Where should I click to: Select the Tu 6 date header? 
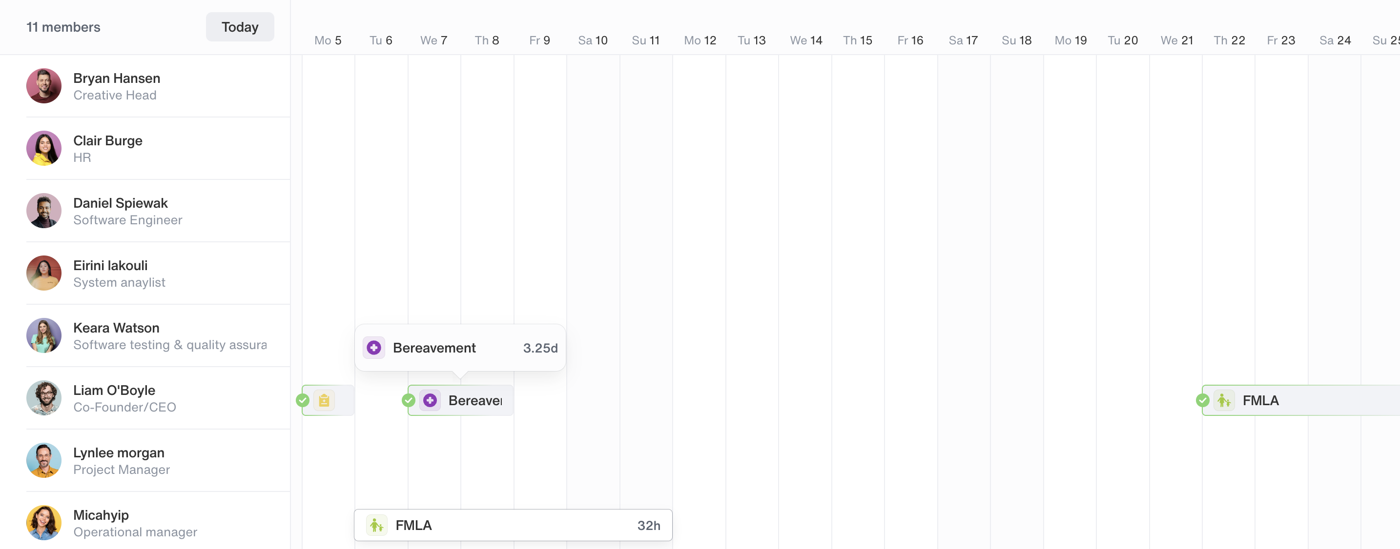(380, 40)
